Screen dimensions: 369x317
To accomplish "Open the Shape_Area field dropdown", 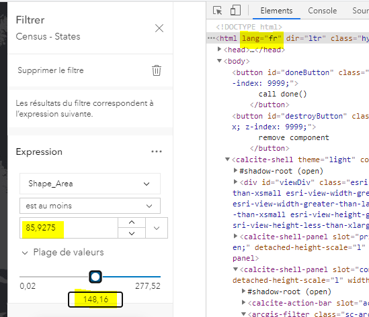I will click(90, 184).
